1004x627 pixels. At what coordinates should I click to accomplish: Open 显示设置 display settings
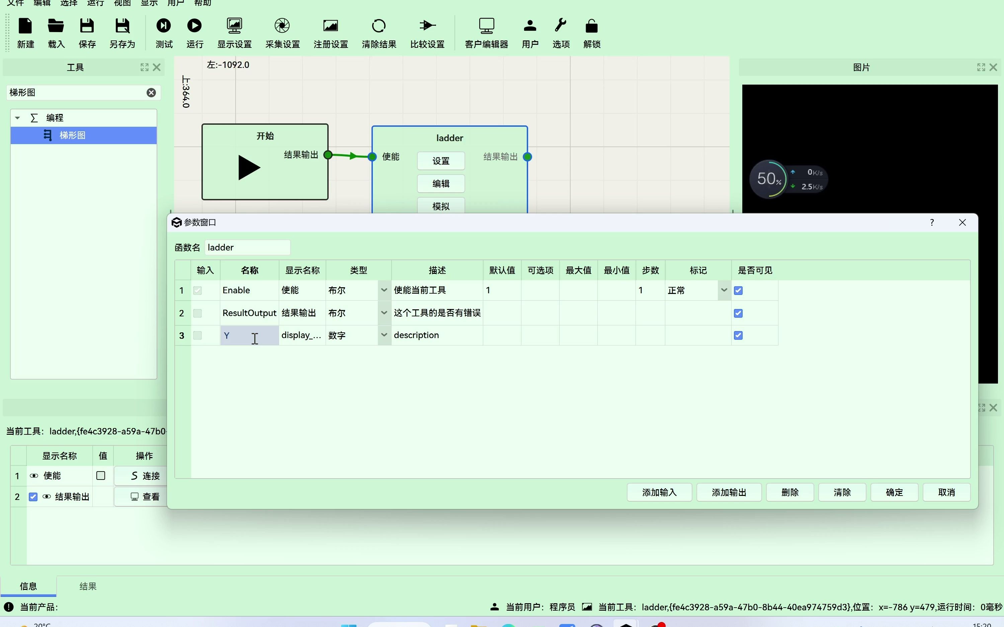[x=234, y=32]
